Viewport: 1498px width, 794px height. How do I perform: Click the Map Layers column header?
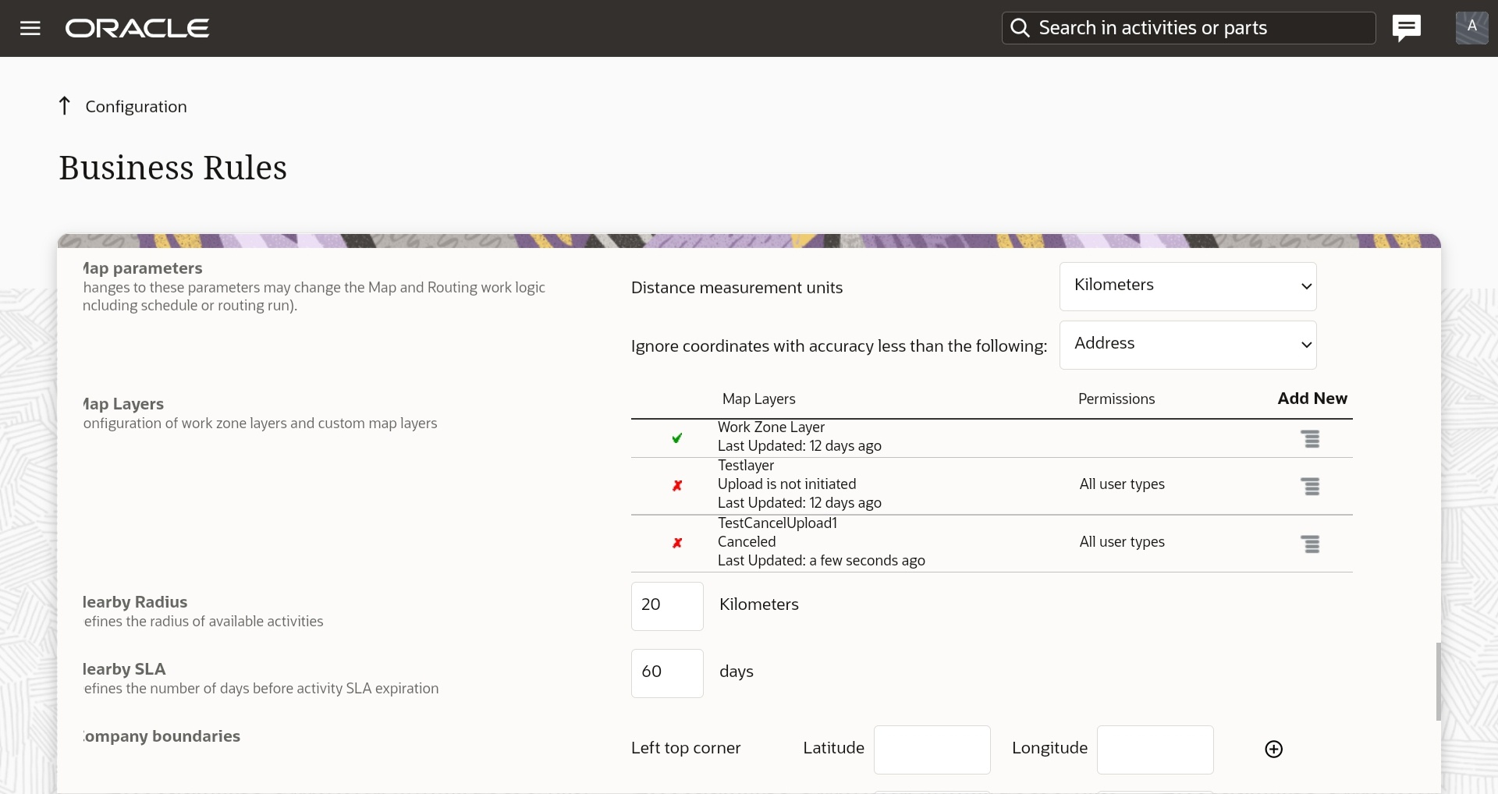point(758,399)
